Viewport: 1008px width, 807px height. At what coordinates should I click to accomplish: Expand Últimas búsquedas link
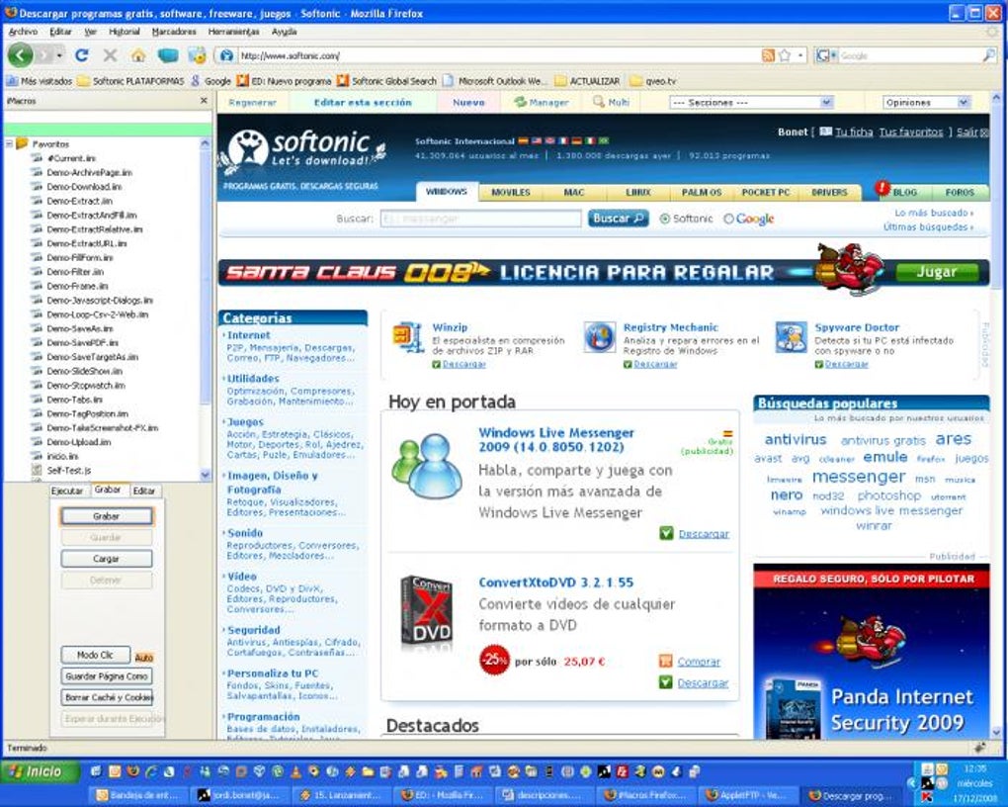928,227
